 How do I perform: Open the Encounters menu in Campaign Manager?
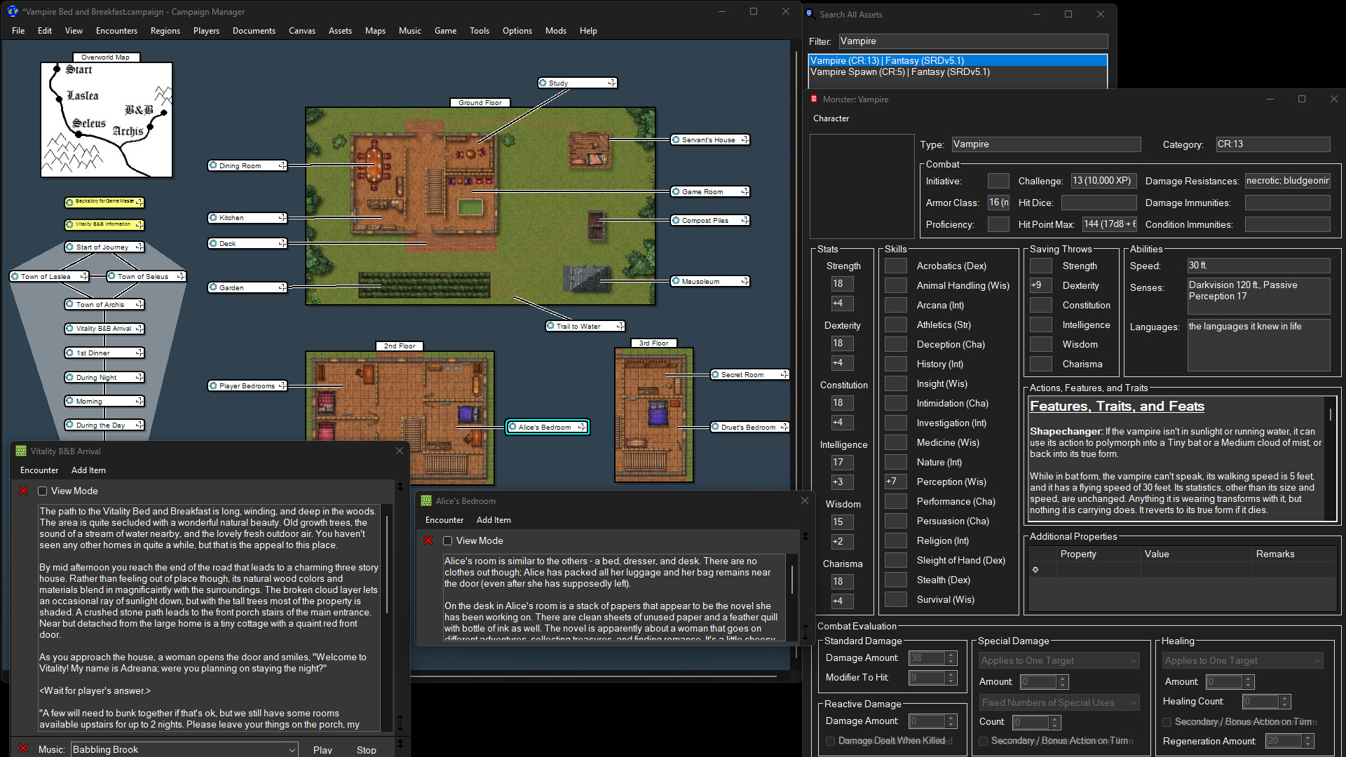[x=116, y=30]
